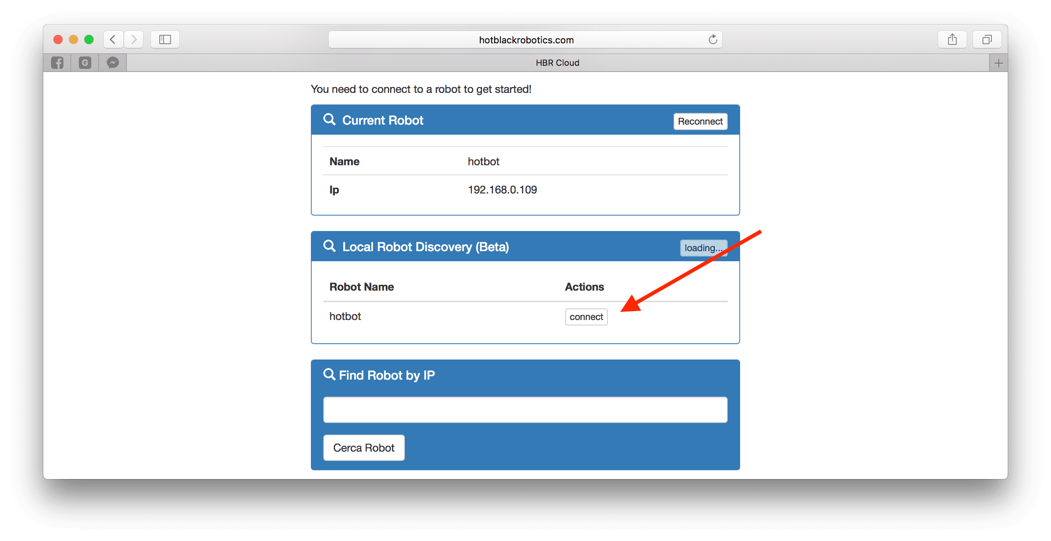Viewport: 1051px width, 541px height.
Task: Click the magnifier icon beside Find Robot by IP
Action: coord(329,374)
